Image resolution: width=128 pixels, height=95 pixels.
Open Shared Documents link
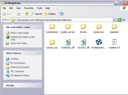pyautogui.click(x=20, y=67)
